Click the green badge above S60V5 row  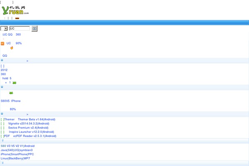click(11, 93)
